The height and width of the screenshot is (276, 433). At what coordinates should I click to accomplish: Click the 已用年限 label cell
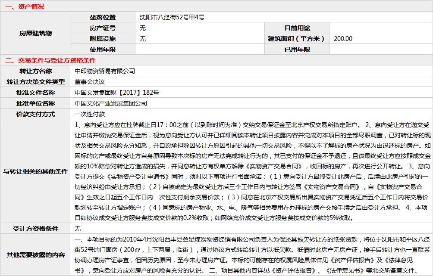(x=297, y=50)
